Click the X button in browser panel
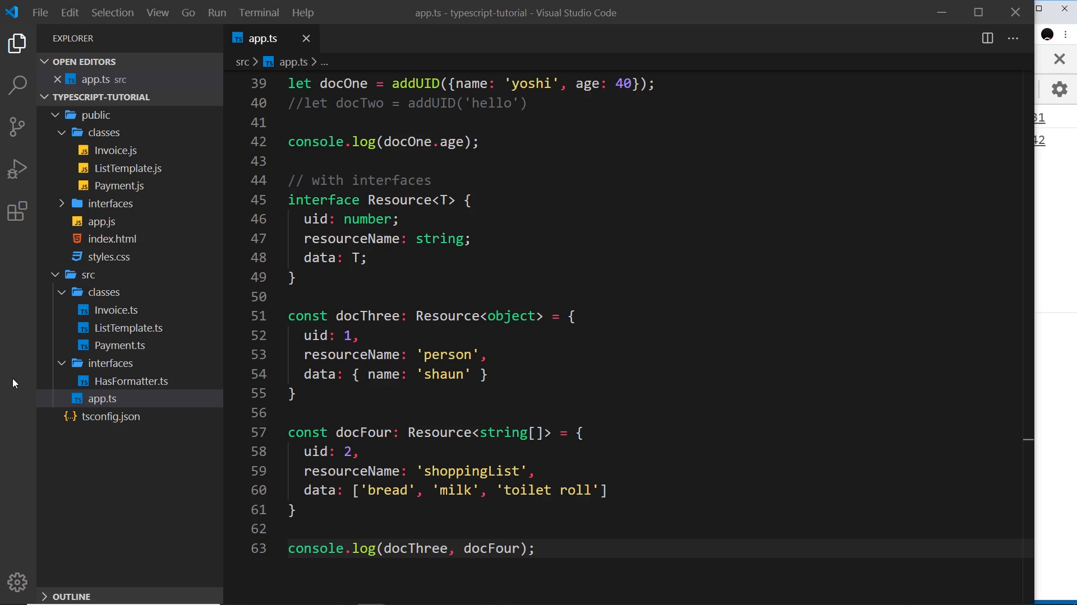Viewport: 1077px width, 605px height. tap(1059, 59)
